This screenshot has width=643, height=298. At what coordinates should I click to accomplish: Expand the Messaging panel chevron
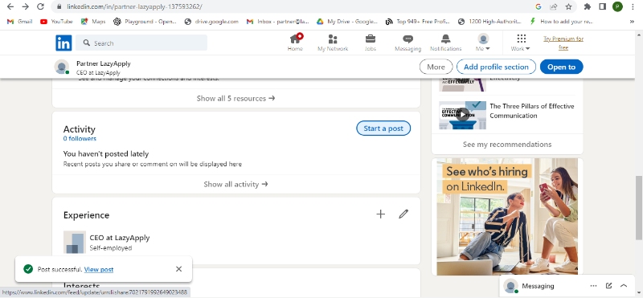[624, 286]
